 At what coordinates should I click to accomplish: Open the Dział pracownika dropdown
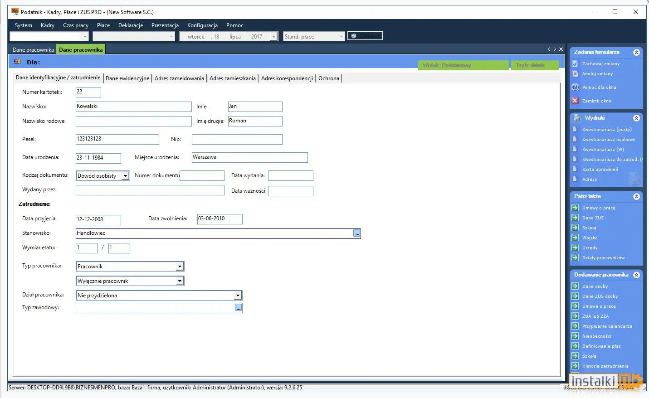[x=237, y=296]
